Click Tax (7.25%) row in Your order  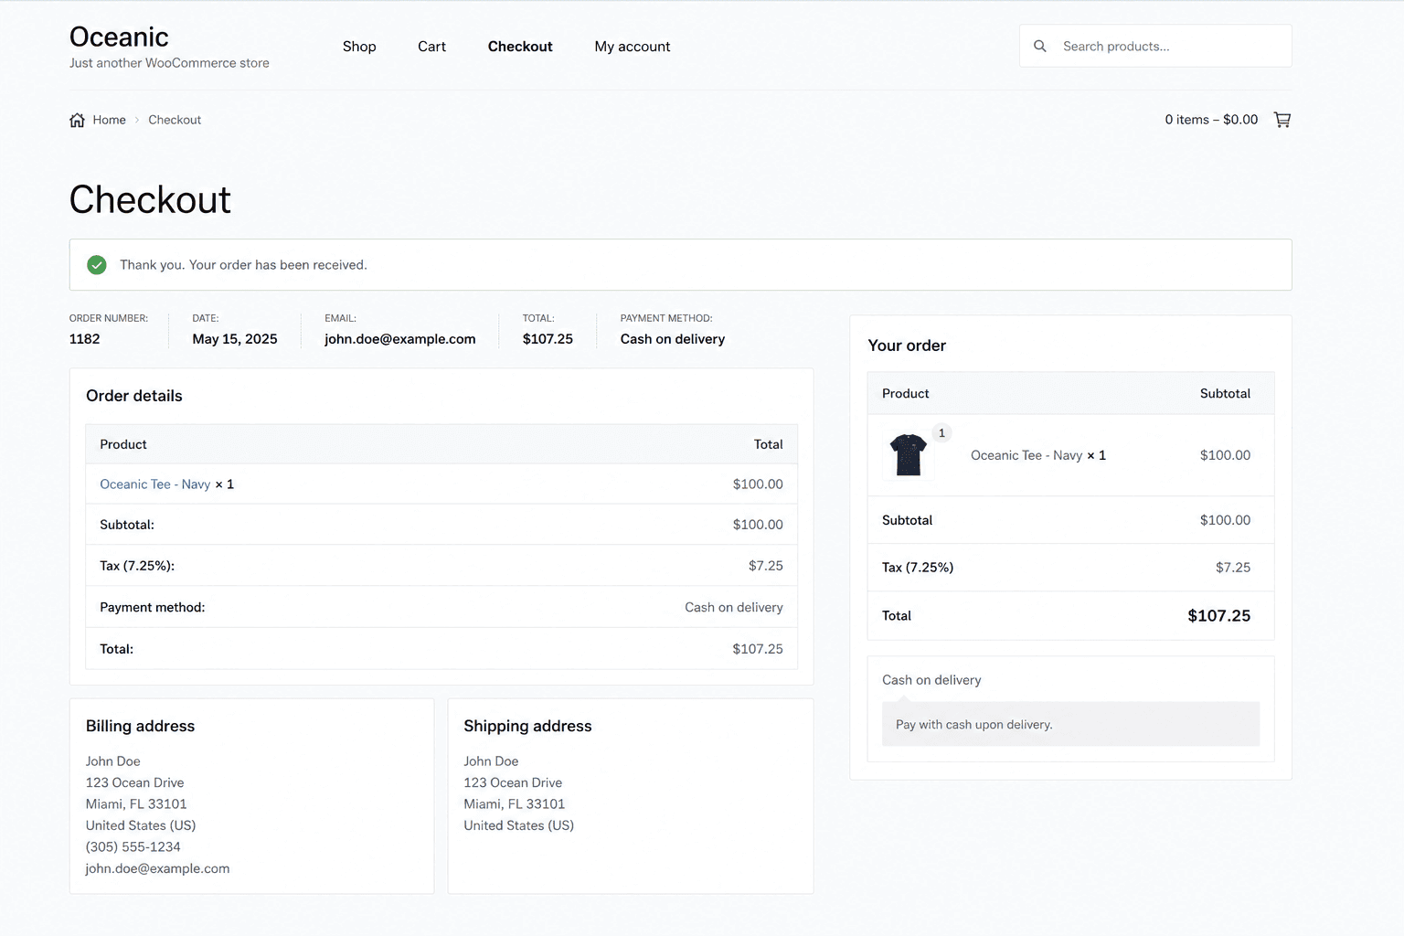pyautogui.click(x=1070, y=568)
